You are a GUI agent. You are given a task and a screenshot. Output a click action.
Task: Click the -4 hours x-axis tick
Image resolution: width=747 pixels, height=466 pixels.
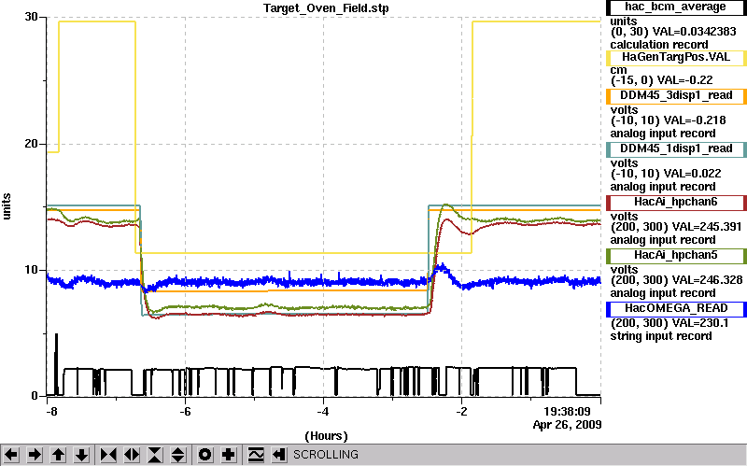322,412
